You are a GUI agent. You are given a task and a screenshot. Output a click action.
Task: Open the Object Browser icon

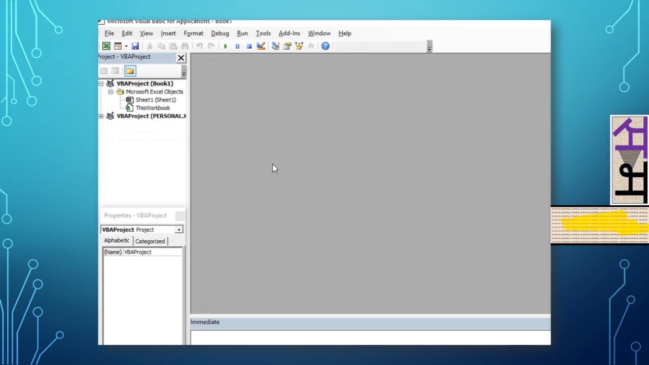point(299,46)
